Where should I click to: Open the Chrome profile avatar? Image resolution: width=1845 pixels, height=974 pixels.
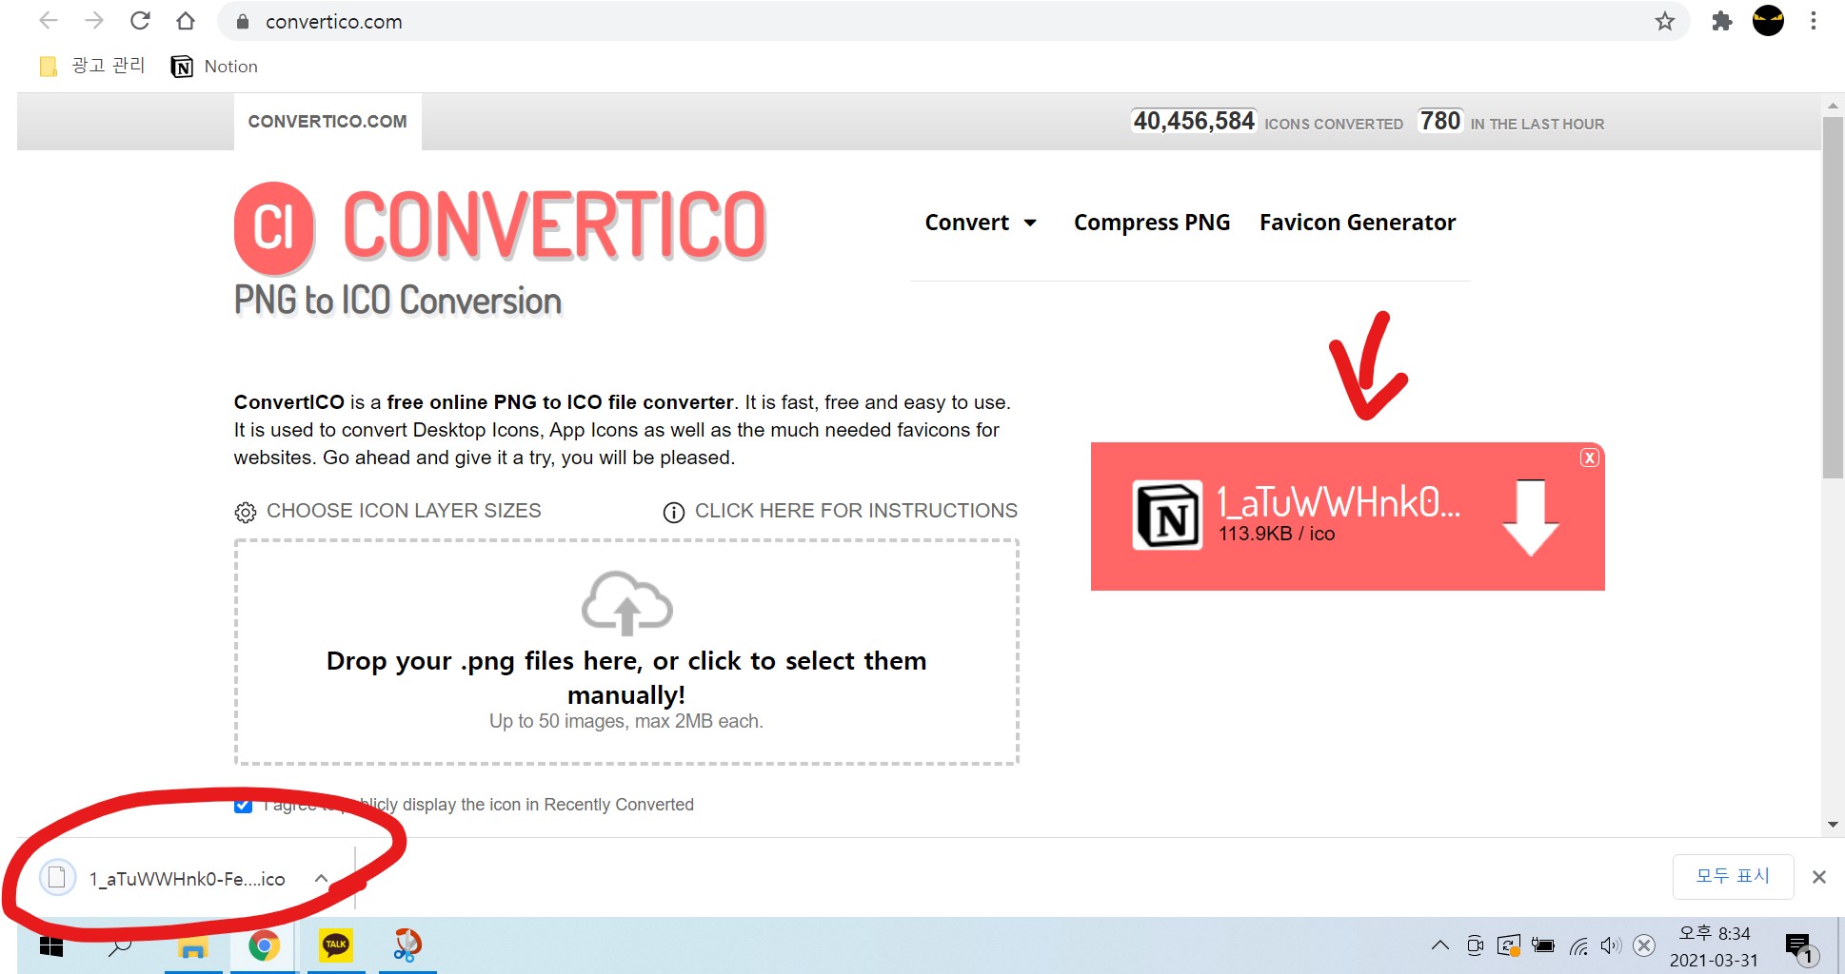(1768, 21)
